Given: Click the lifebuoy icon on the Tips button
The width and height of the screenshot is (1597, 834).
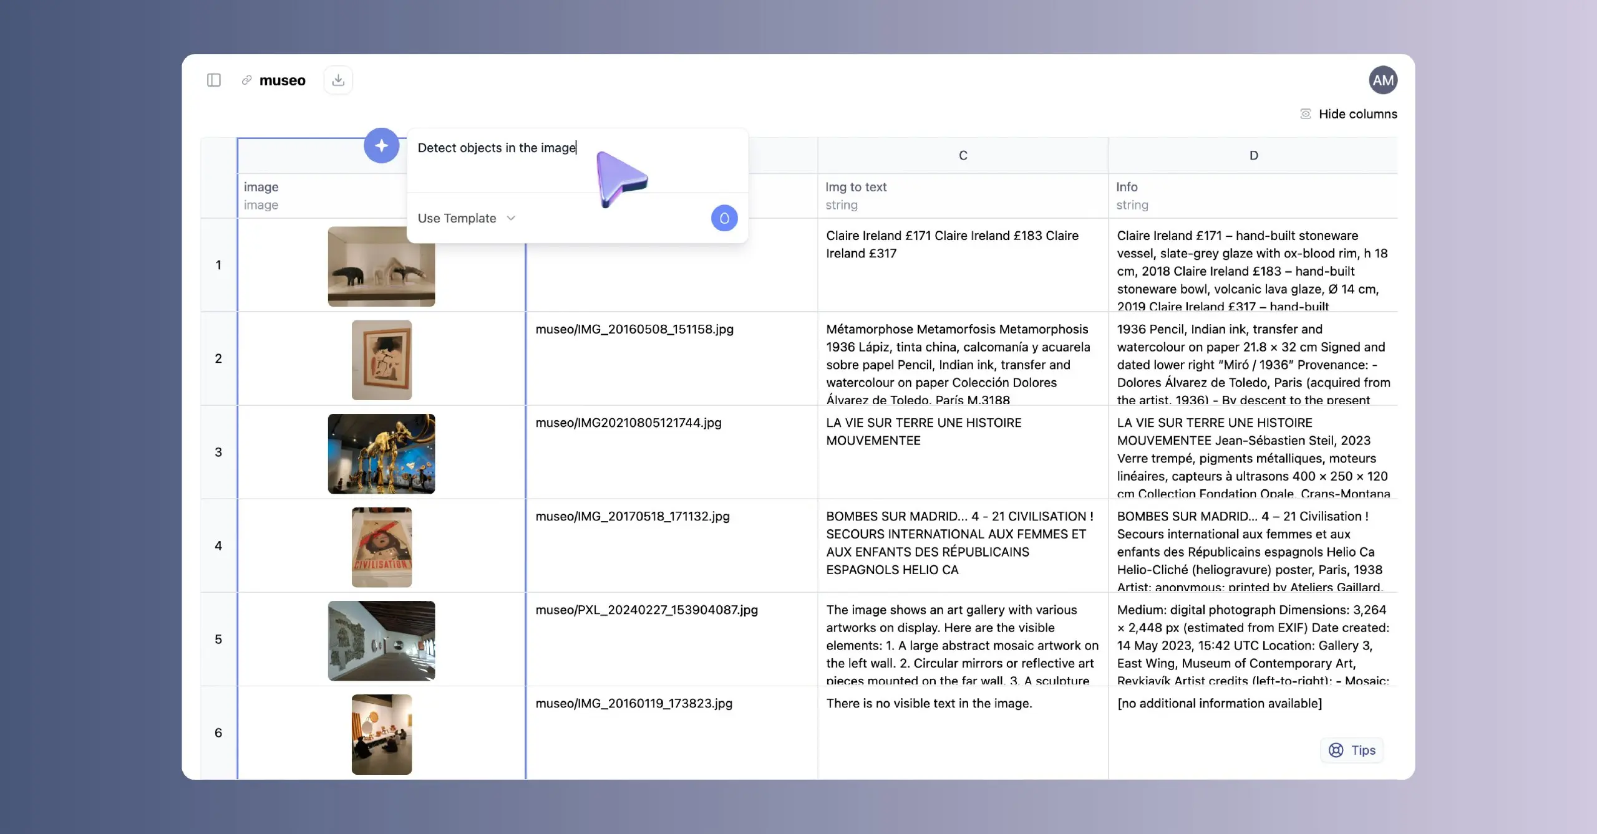Looking at the screenshot, I should (x=1336, y=750).
